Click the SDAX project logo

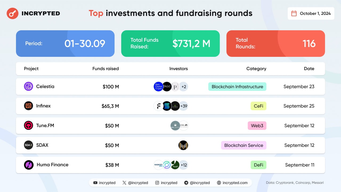click(29, 145)
